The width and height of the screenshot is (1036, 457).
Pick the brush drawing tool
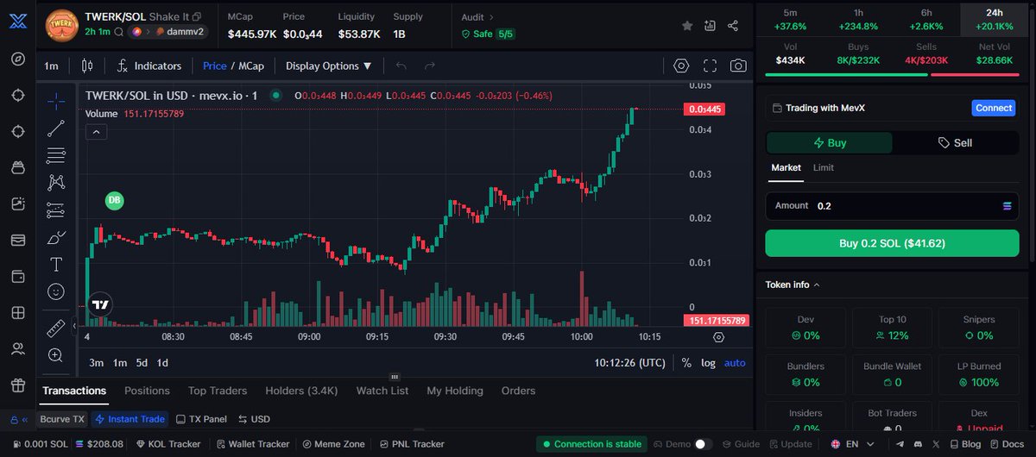pos(56,236)
